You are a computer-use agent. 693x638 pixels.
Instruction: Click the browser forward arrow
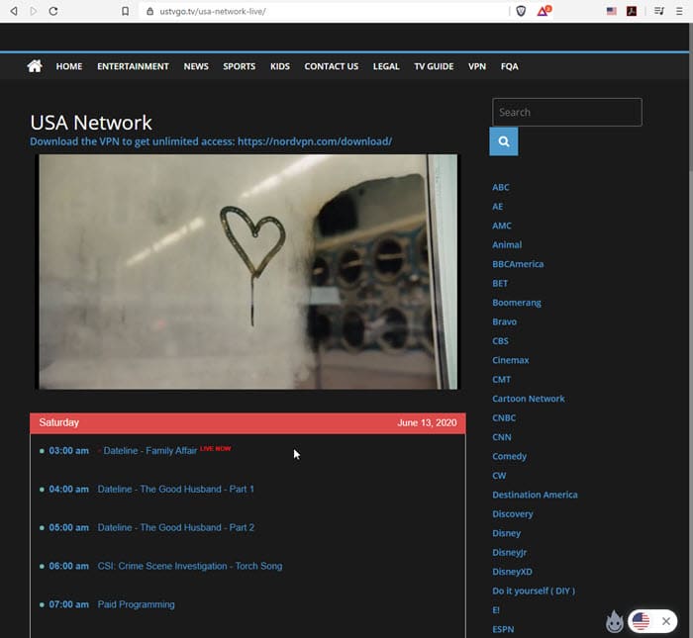pos(33,11)
